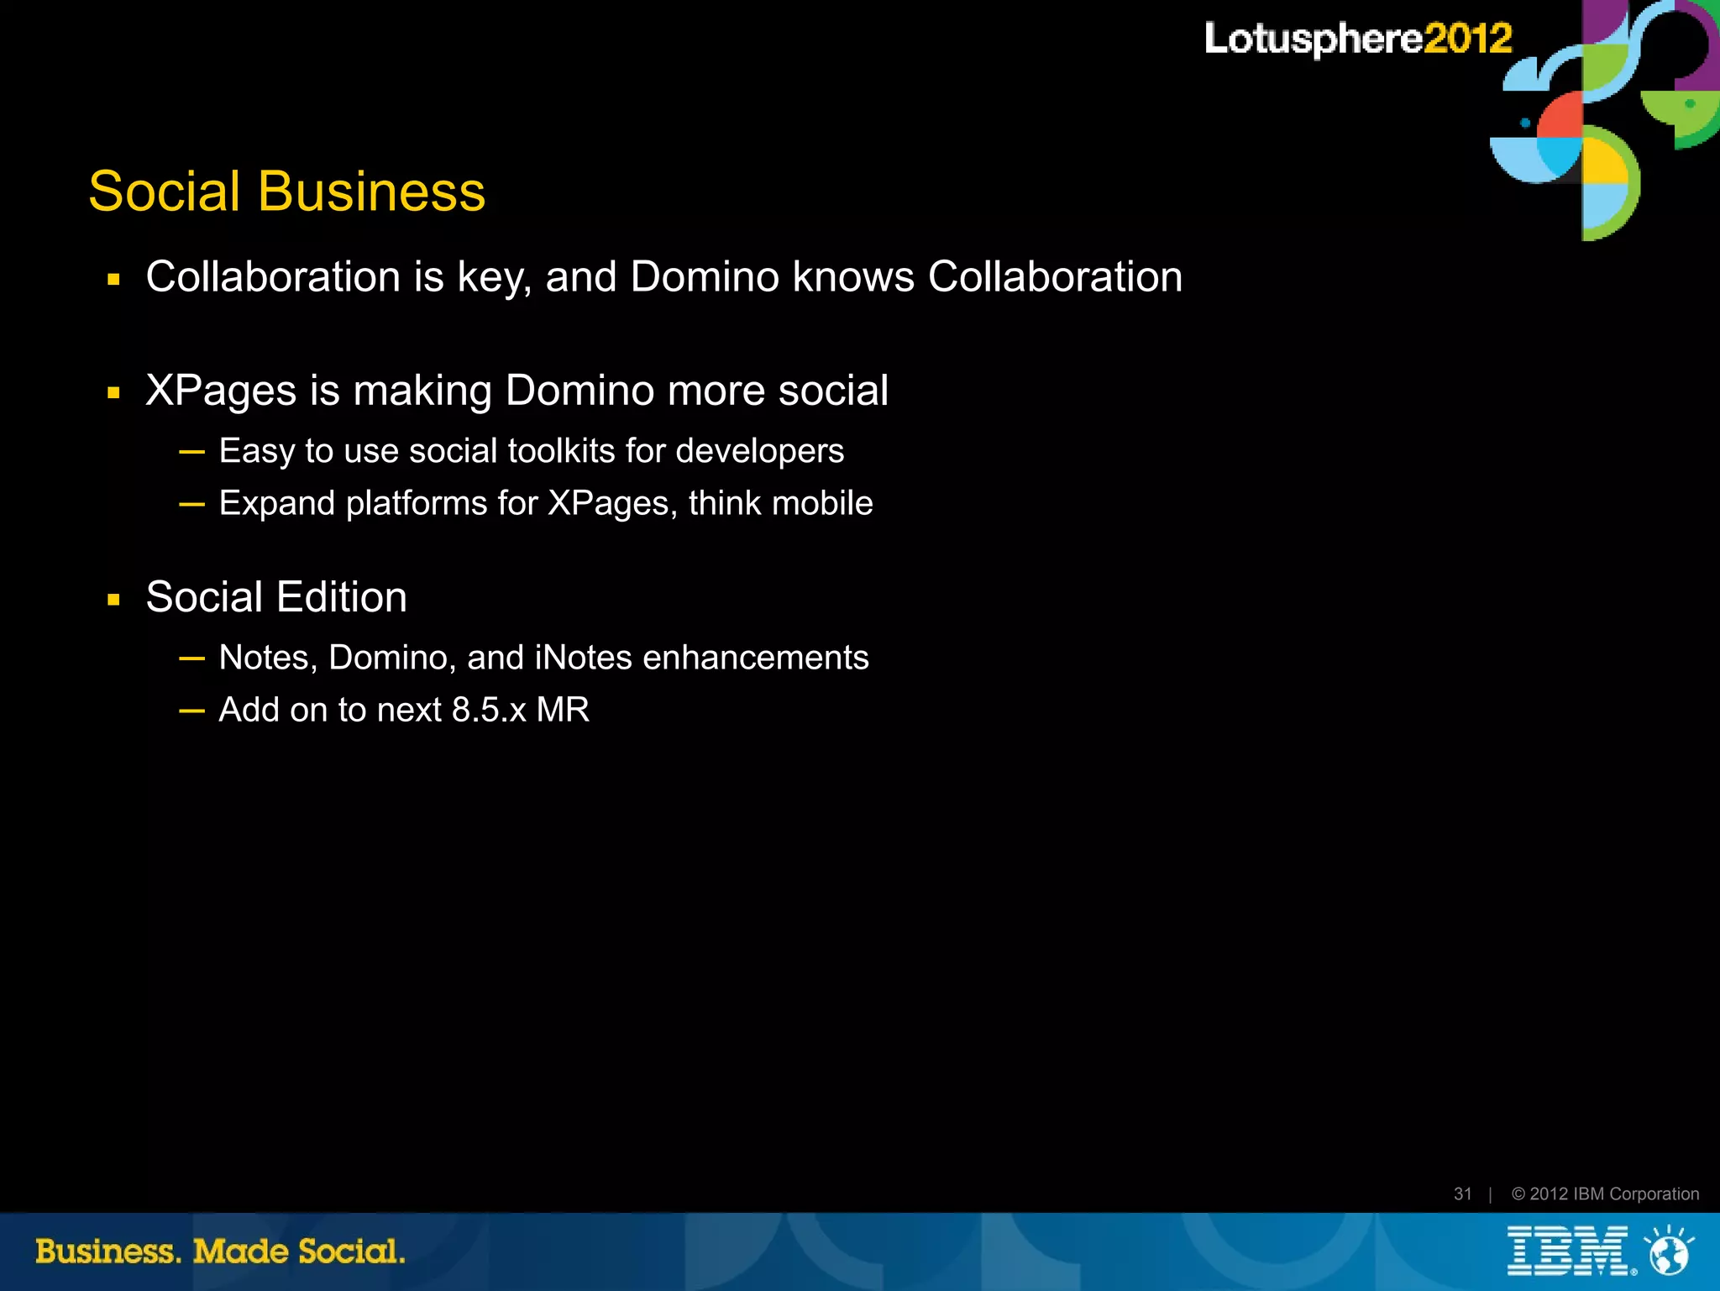Select 'Notes, Domino, and iNotes enhancements' line

point(543,658)
